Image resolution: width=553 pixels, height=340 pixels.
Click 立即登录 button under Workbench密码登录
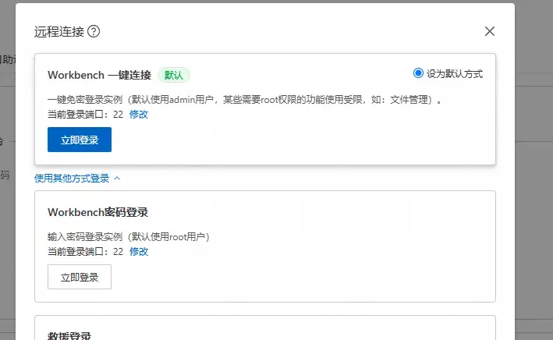[80, 277]
